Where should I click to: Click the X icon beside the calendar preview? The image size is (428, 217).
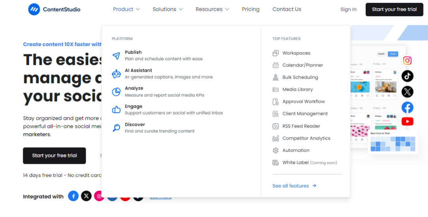(x=407, y=92)
